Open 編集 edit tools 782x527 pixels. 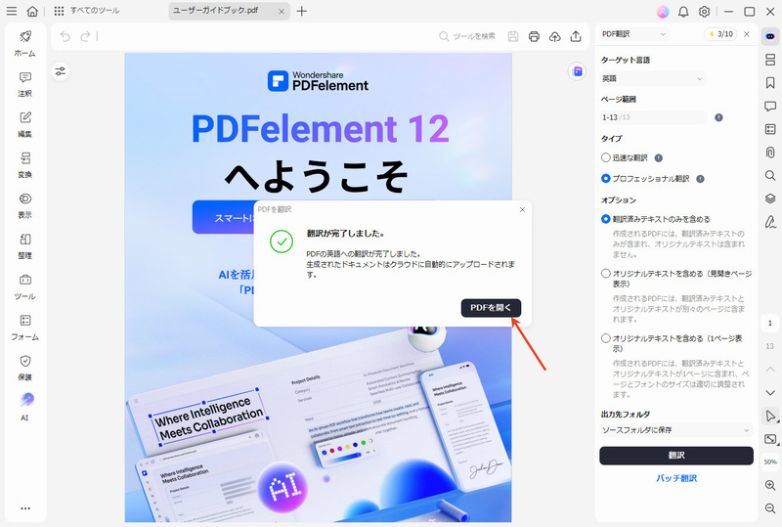(25, 124)
